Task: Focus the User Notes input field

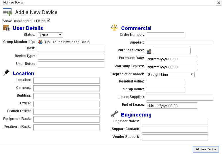Action: tap(71, 64)
